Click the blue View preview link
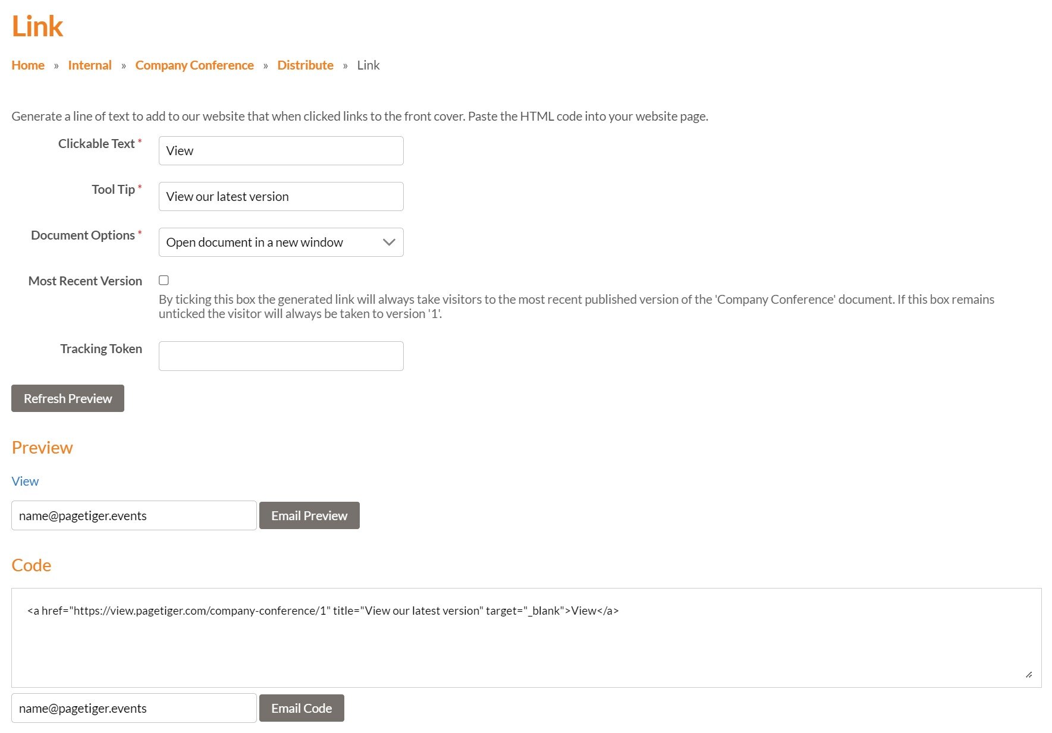This screenshot has height=733, width=1052. pos(25,481)
